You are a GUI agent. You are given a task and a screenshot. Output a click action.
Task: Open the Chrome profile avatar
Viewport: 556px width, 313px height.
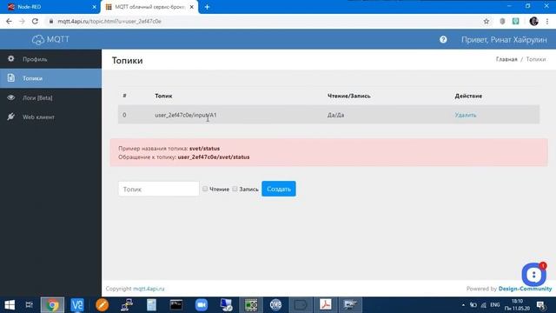click(x=533, y=21)
